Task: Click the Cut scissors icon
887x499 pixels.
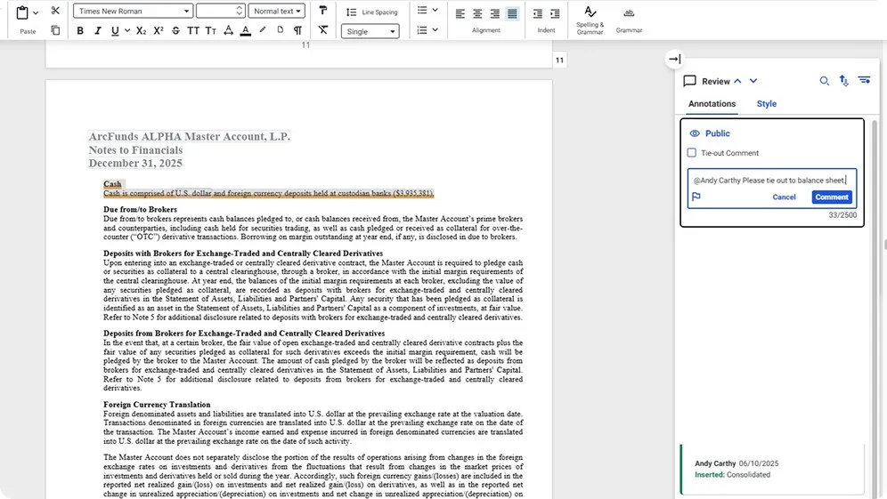Action: pyautogui.click(x=55, y=11)
